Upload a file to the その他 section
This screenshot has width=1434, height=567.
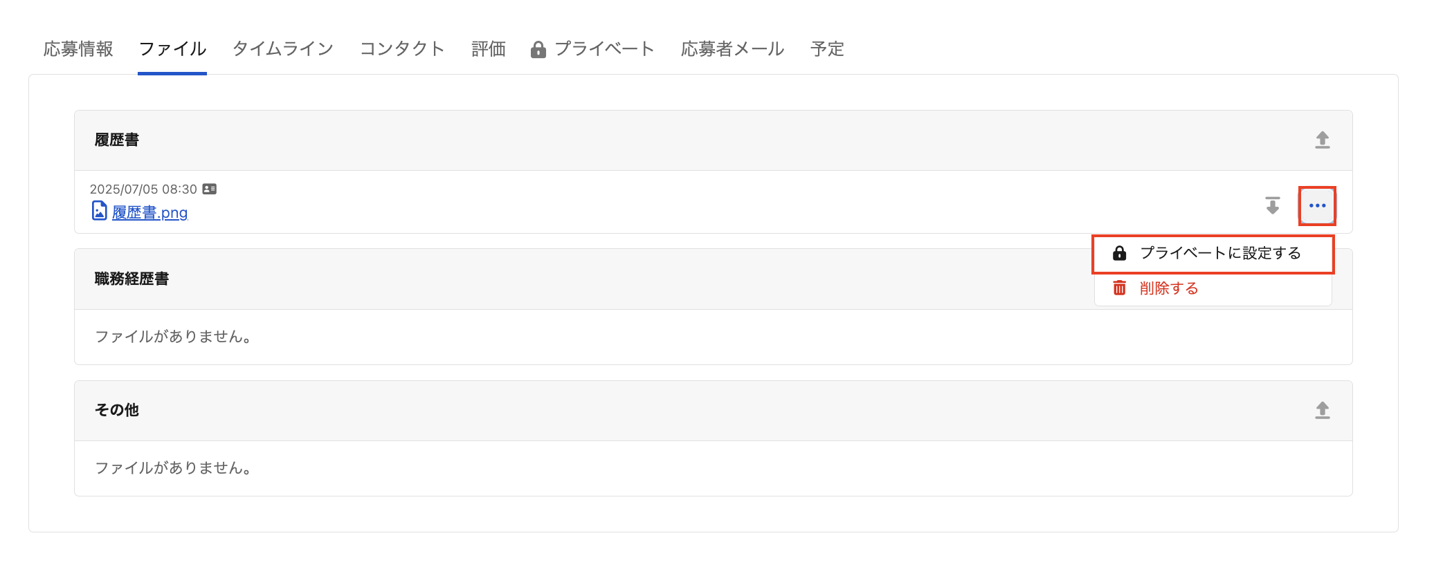point(1322,411)
